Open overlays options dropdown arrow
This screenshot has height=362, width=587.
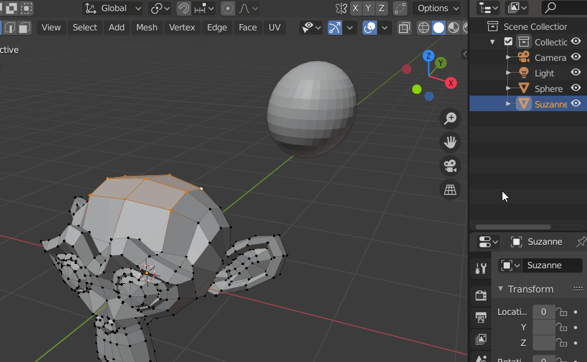pos(384,28)
